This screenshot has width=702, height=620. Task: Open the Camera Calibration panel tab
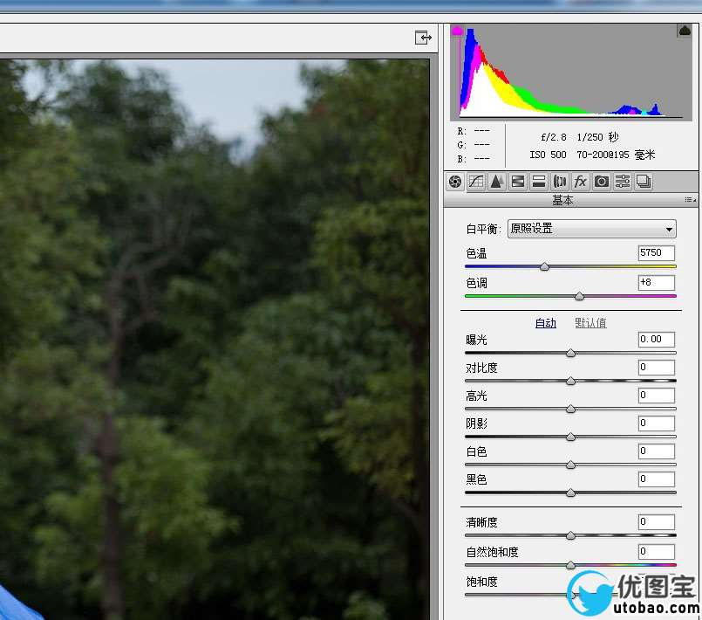601,182
